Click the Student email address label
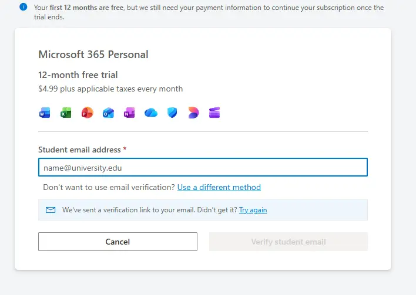 point(79,150)
